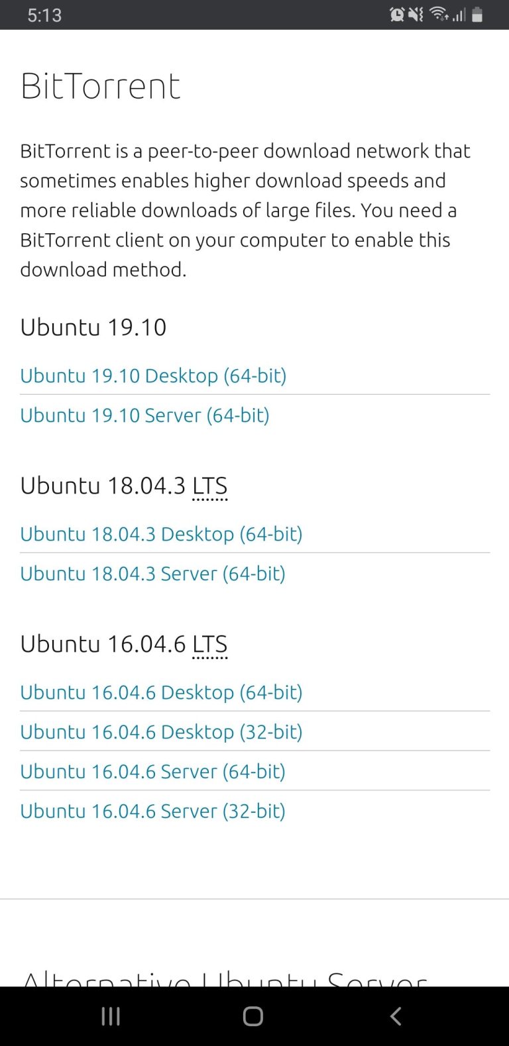Tap the LTS abbreviation beside Ubuntu 16.04.6
The image size is (509, 1046).
pyautogui.click(x=209, y=645)
